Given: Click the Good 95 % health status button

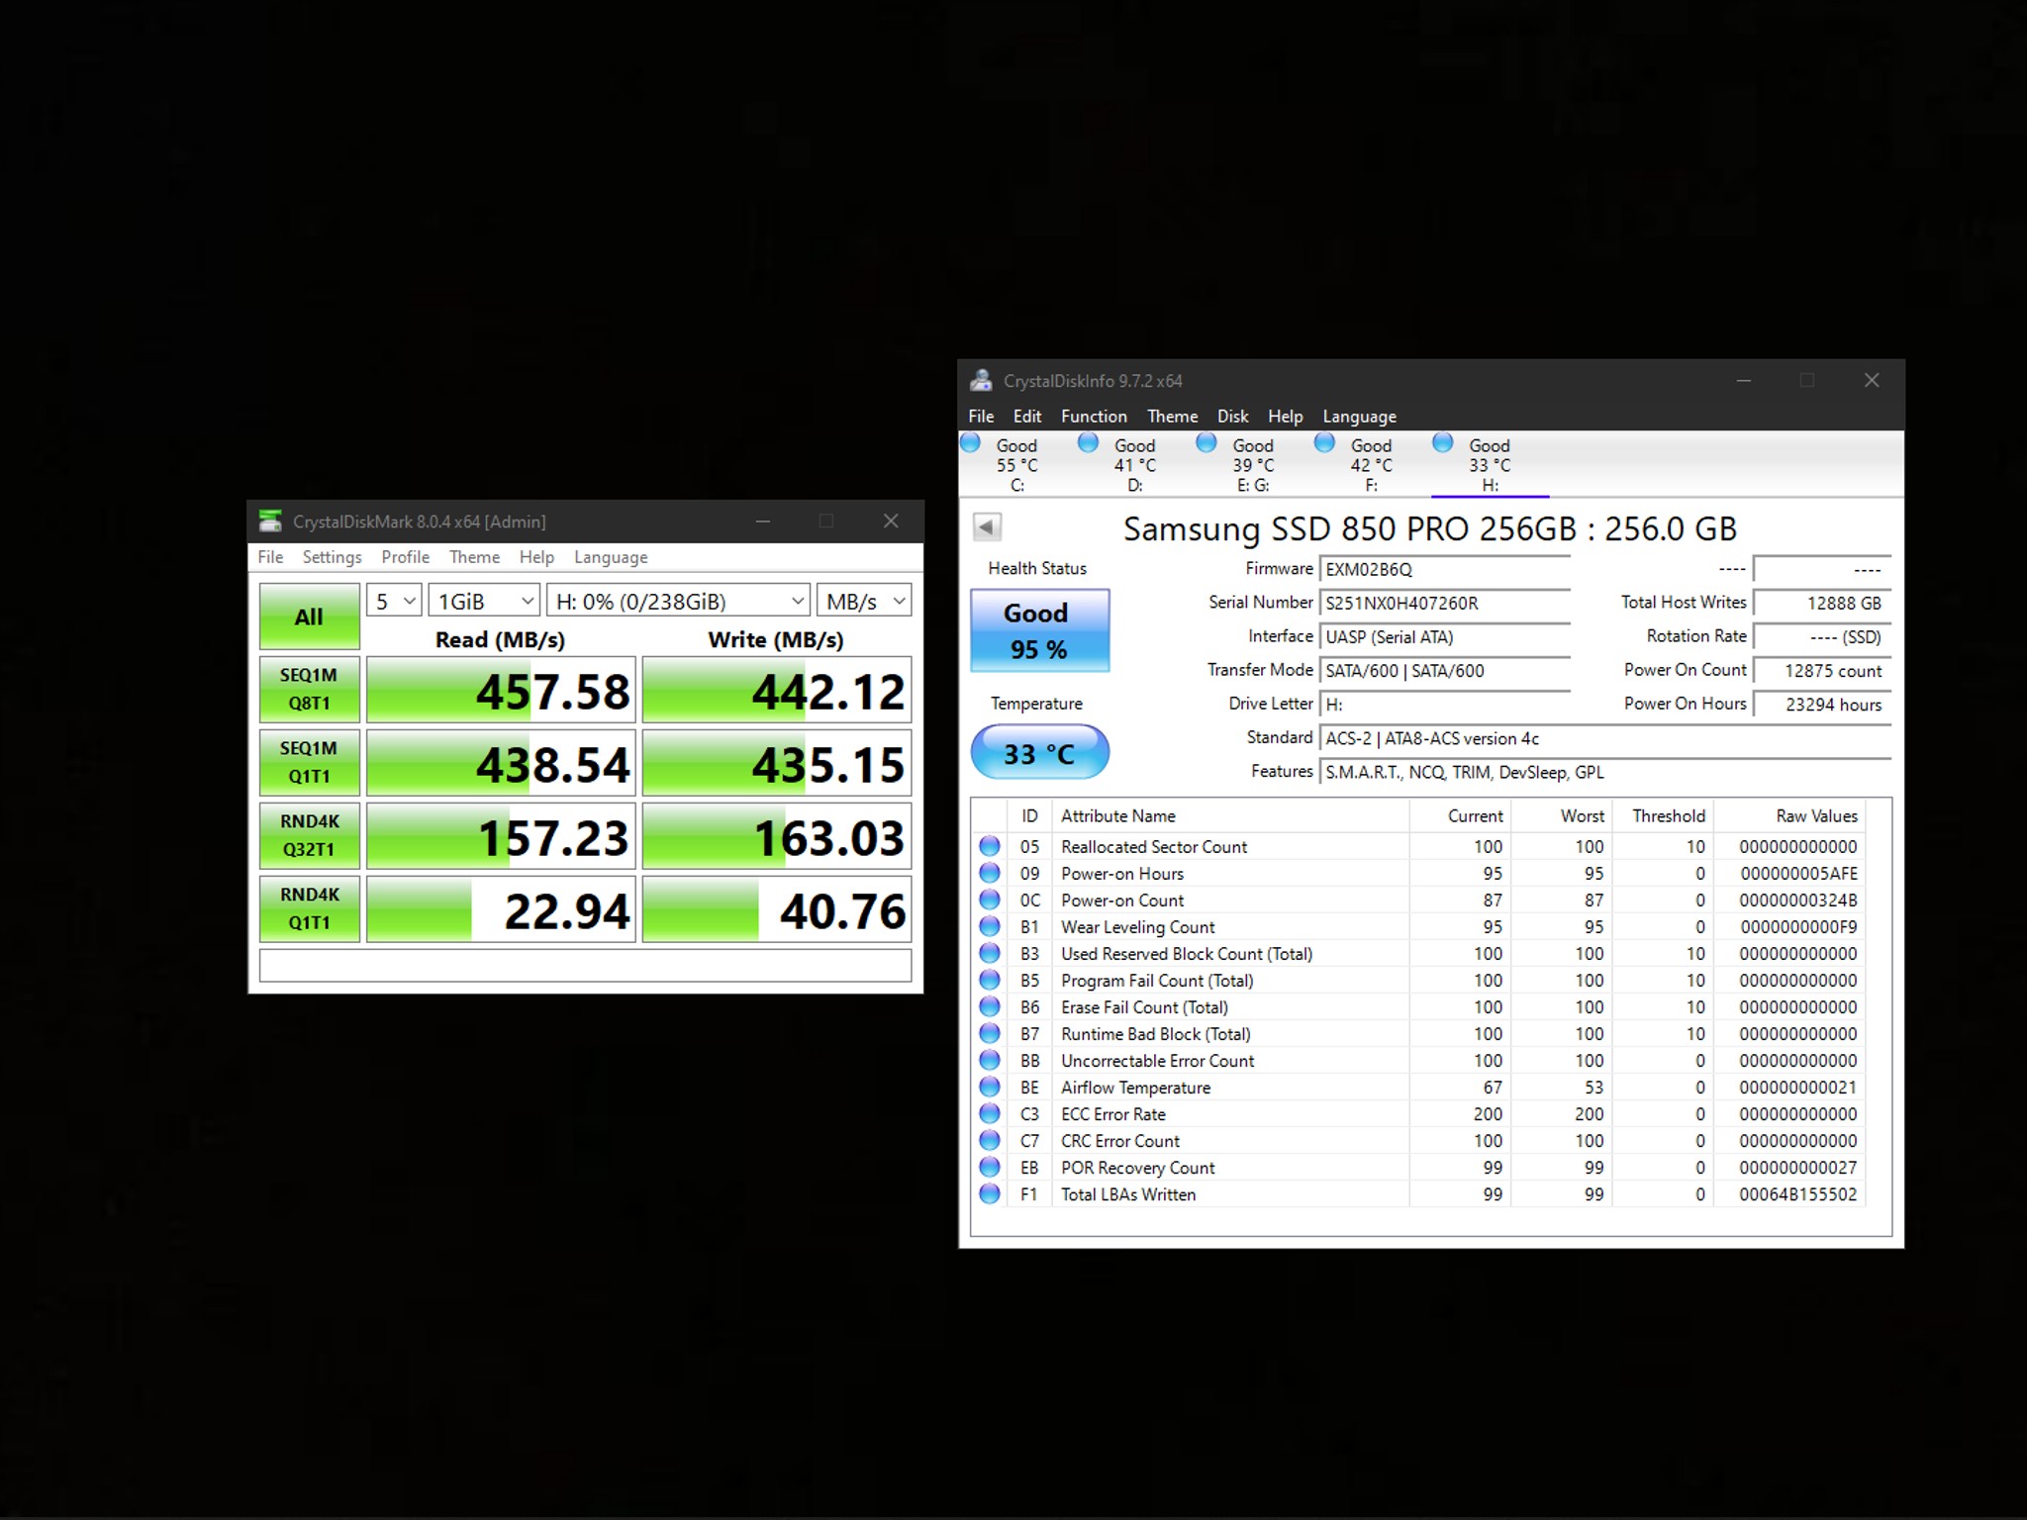Looking at the screenshot, I should (1039, 630).
